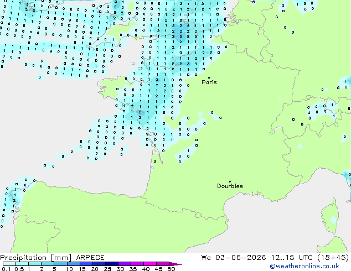The height and width of the screenshot is (271, 351).
Task: Click the Dourbies location label
Action: pyautogui.click(x=230, y=186)
